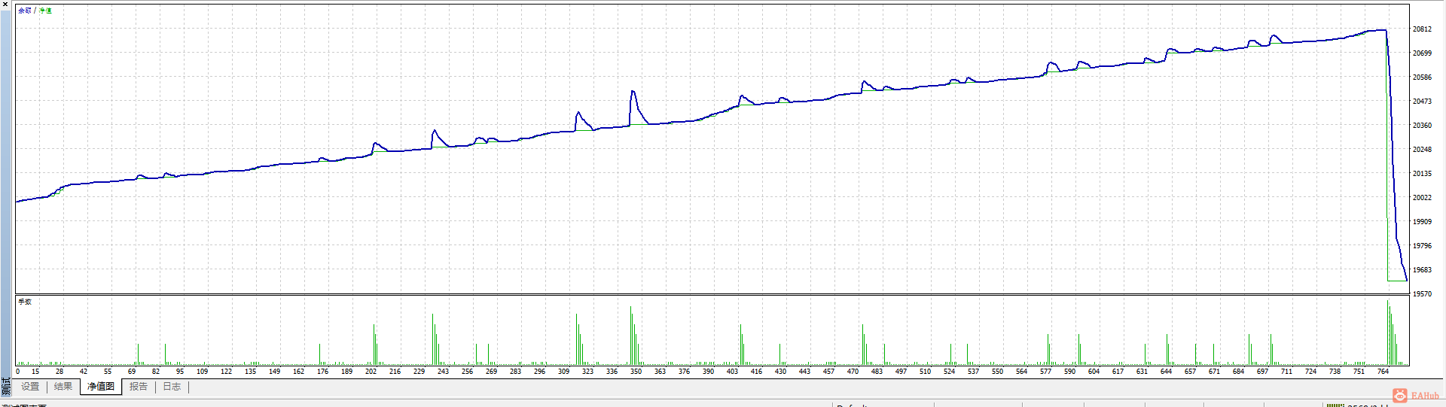Click trade number 350 on the bottom axis
The width and height of the screenshot is (1446, 407).
(636, 372)
